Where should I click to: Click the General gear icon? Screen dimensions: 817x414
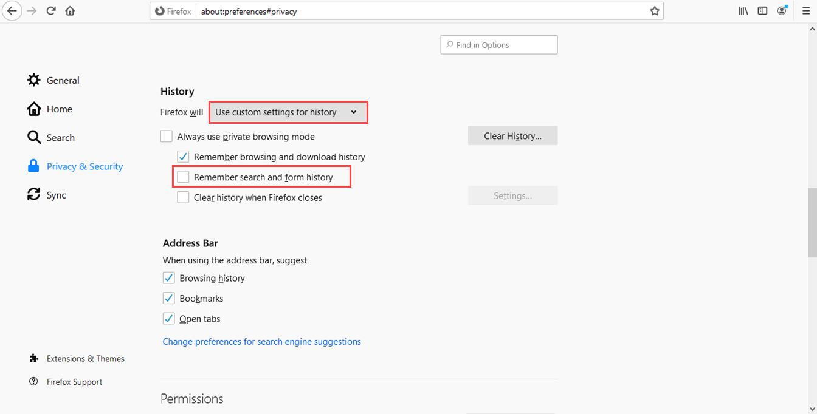34,80
